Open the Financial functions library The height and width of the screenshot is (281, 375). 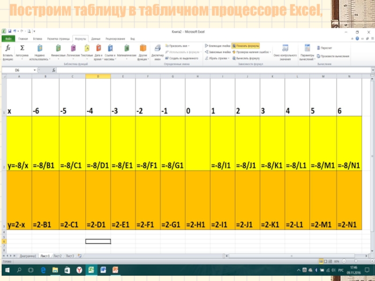(x=58, y=51)
